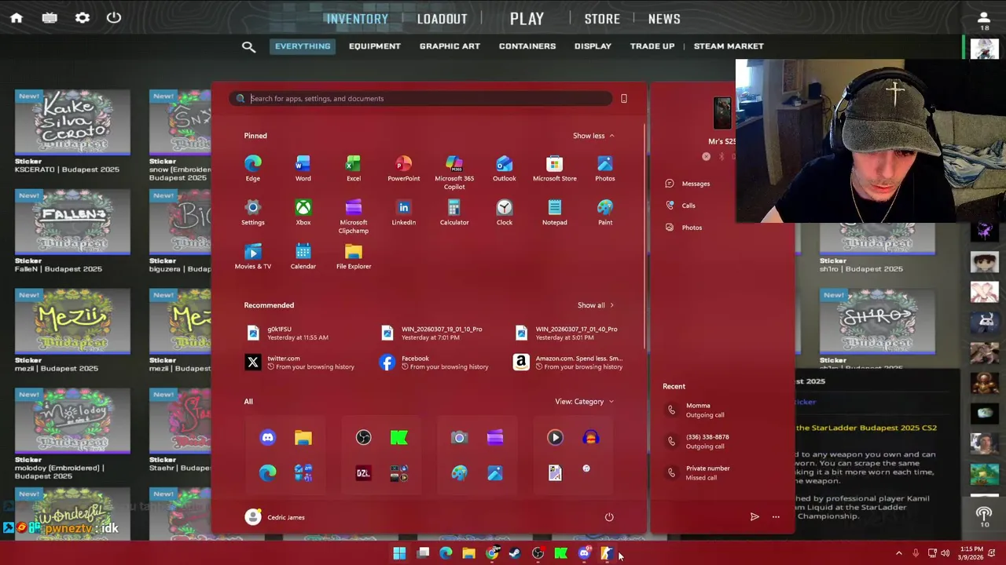
Task: Select the EVERYTHING inventory filter
Action: point(303,46)
